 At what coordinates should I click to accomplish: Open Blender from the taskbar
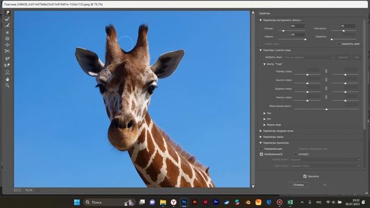click(248, 202)
